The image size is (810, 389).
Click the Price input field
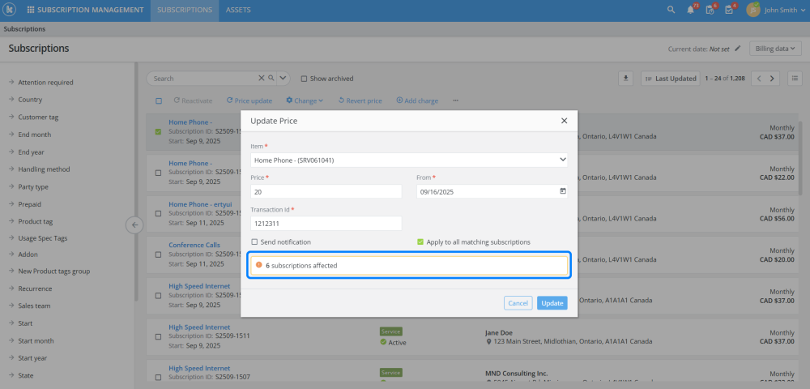coord(326,192)
